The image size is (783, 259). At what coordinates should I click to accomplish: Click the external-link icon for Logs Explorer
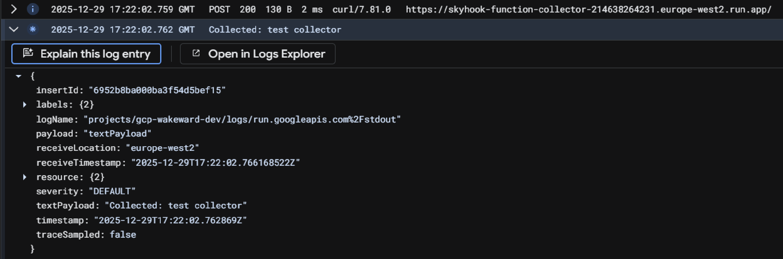[196, 53]
